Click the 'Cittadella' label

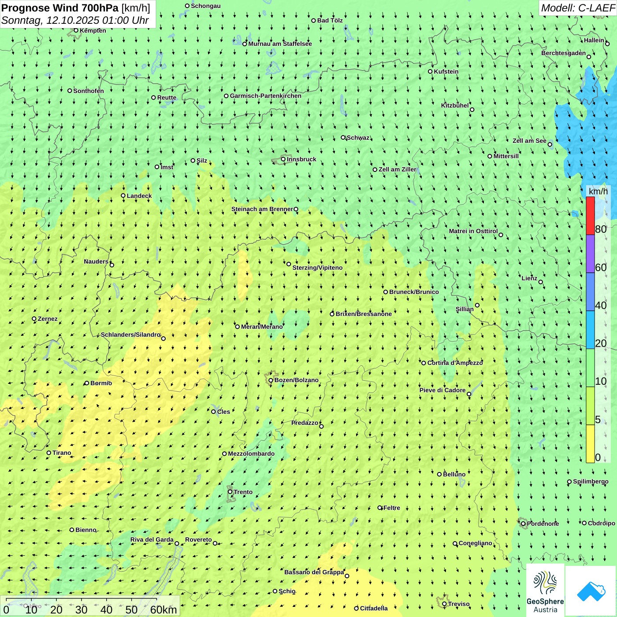tap(374, 608)
